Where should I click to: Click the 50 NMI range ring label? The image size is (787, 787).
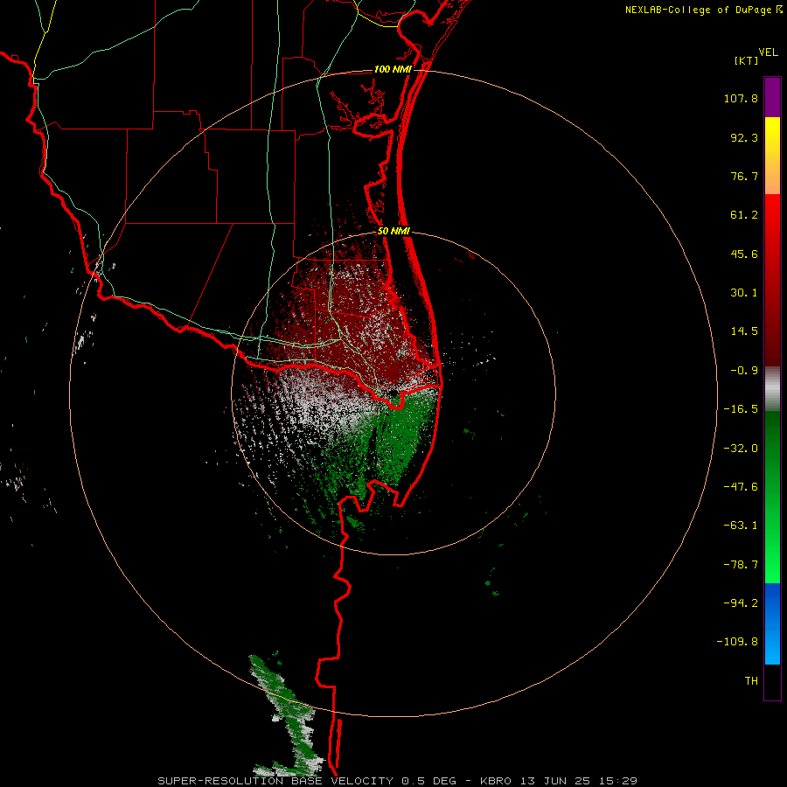393,232
